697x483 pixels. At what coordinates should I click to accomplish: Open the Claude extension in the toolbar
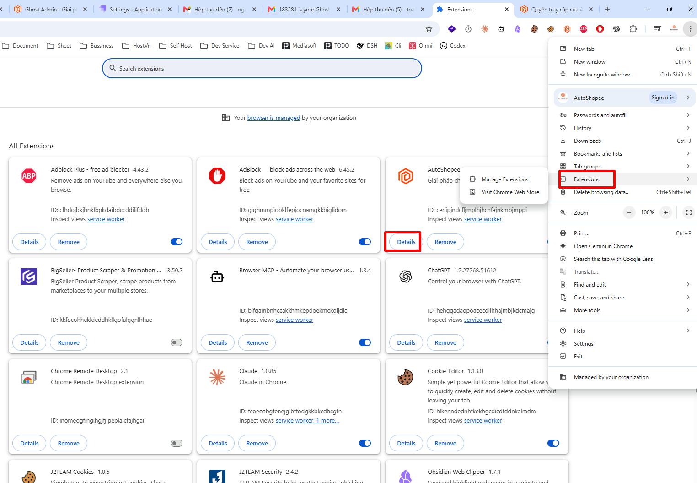(x=485, y=29)
